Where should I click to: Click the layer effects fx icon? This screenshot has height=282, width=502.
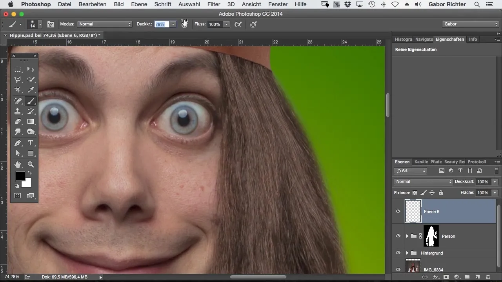tap(435, 277)
